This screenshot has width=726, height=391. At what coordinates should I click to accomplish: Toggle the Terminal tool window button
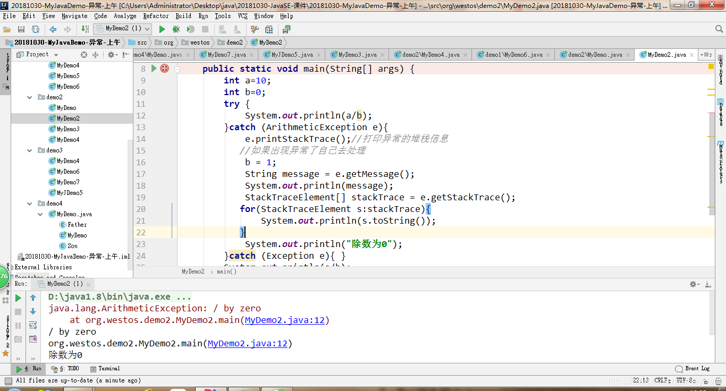105,369
